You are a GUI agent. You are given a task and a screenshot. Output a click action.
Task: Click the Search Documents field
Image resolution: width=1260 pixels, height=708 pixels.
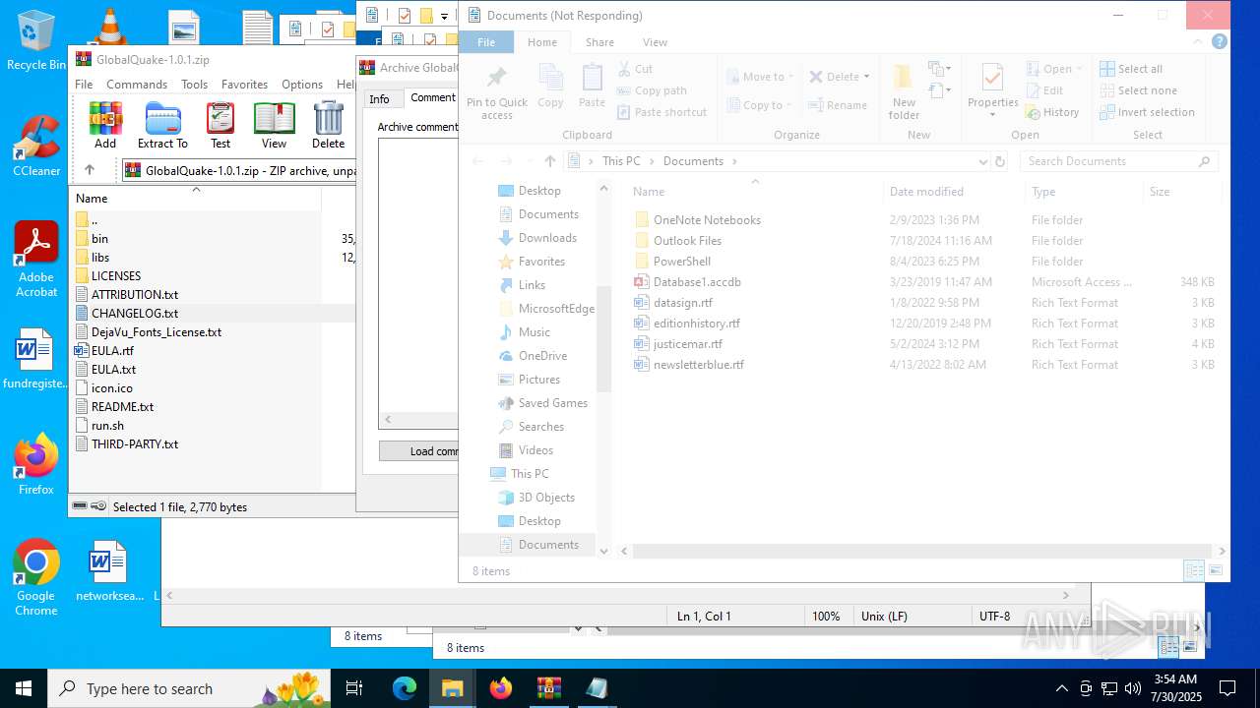[1118, 161]
